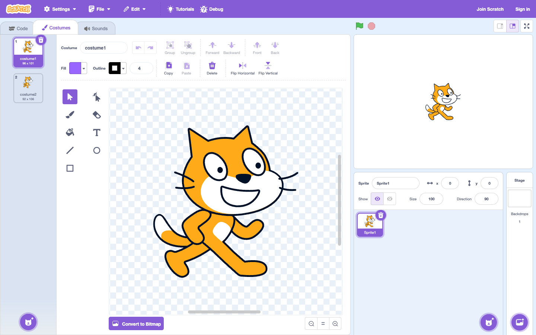Flip the costume horizontally
This screenshot has height=335, width=536.
(x=243, y=68)
